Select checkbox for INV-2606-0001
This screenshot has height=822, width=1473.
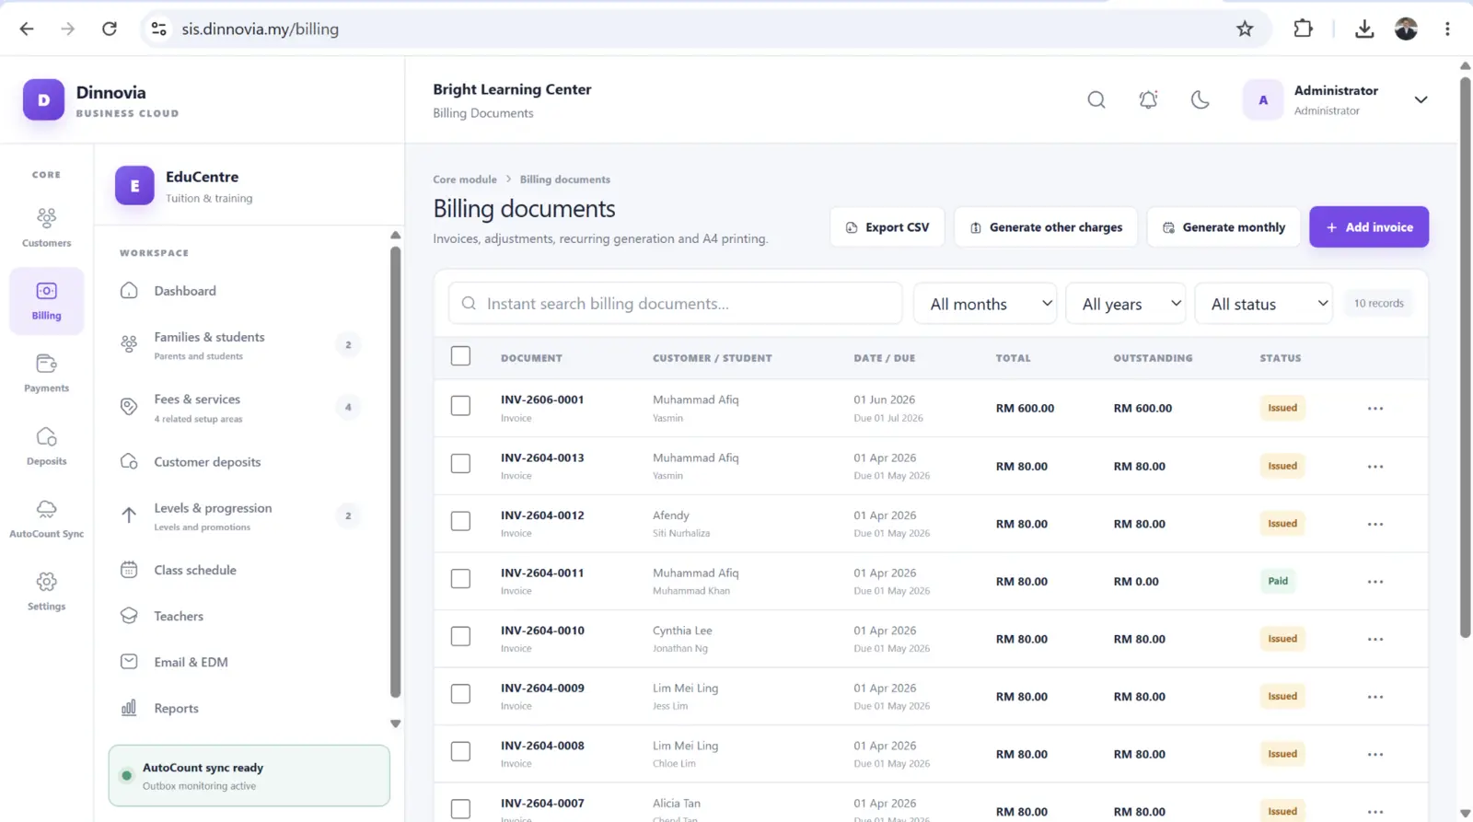460,406
